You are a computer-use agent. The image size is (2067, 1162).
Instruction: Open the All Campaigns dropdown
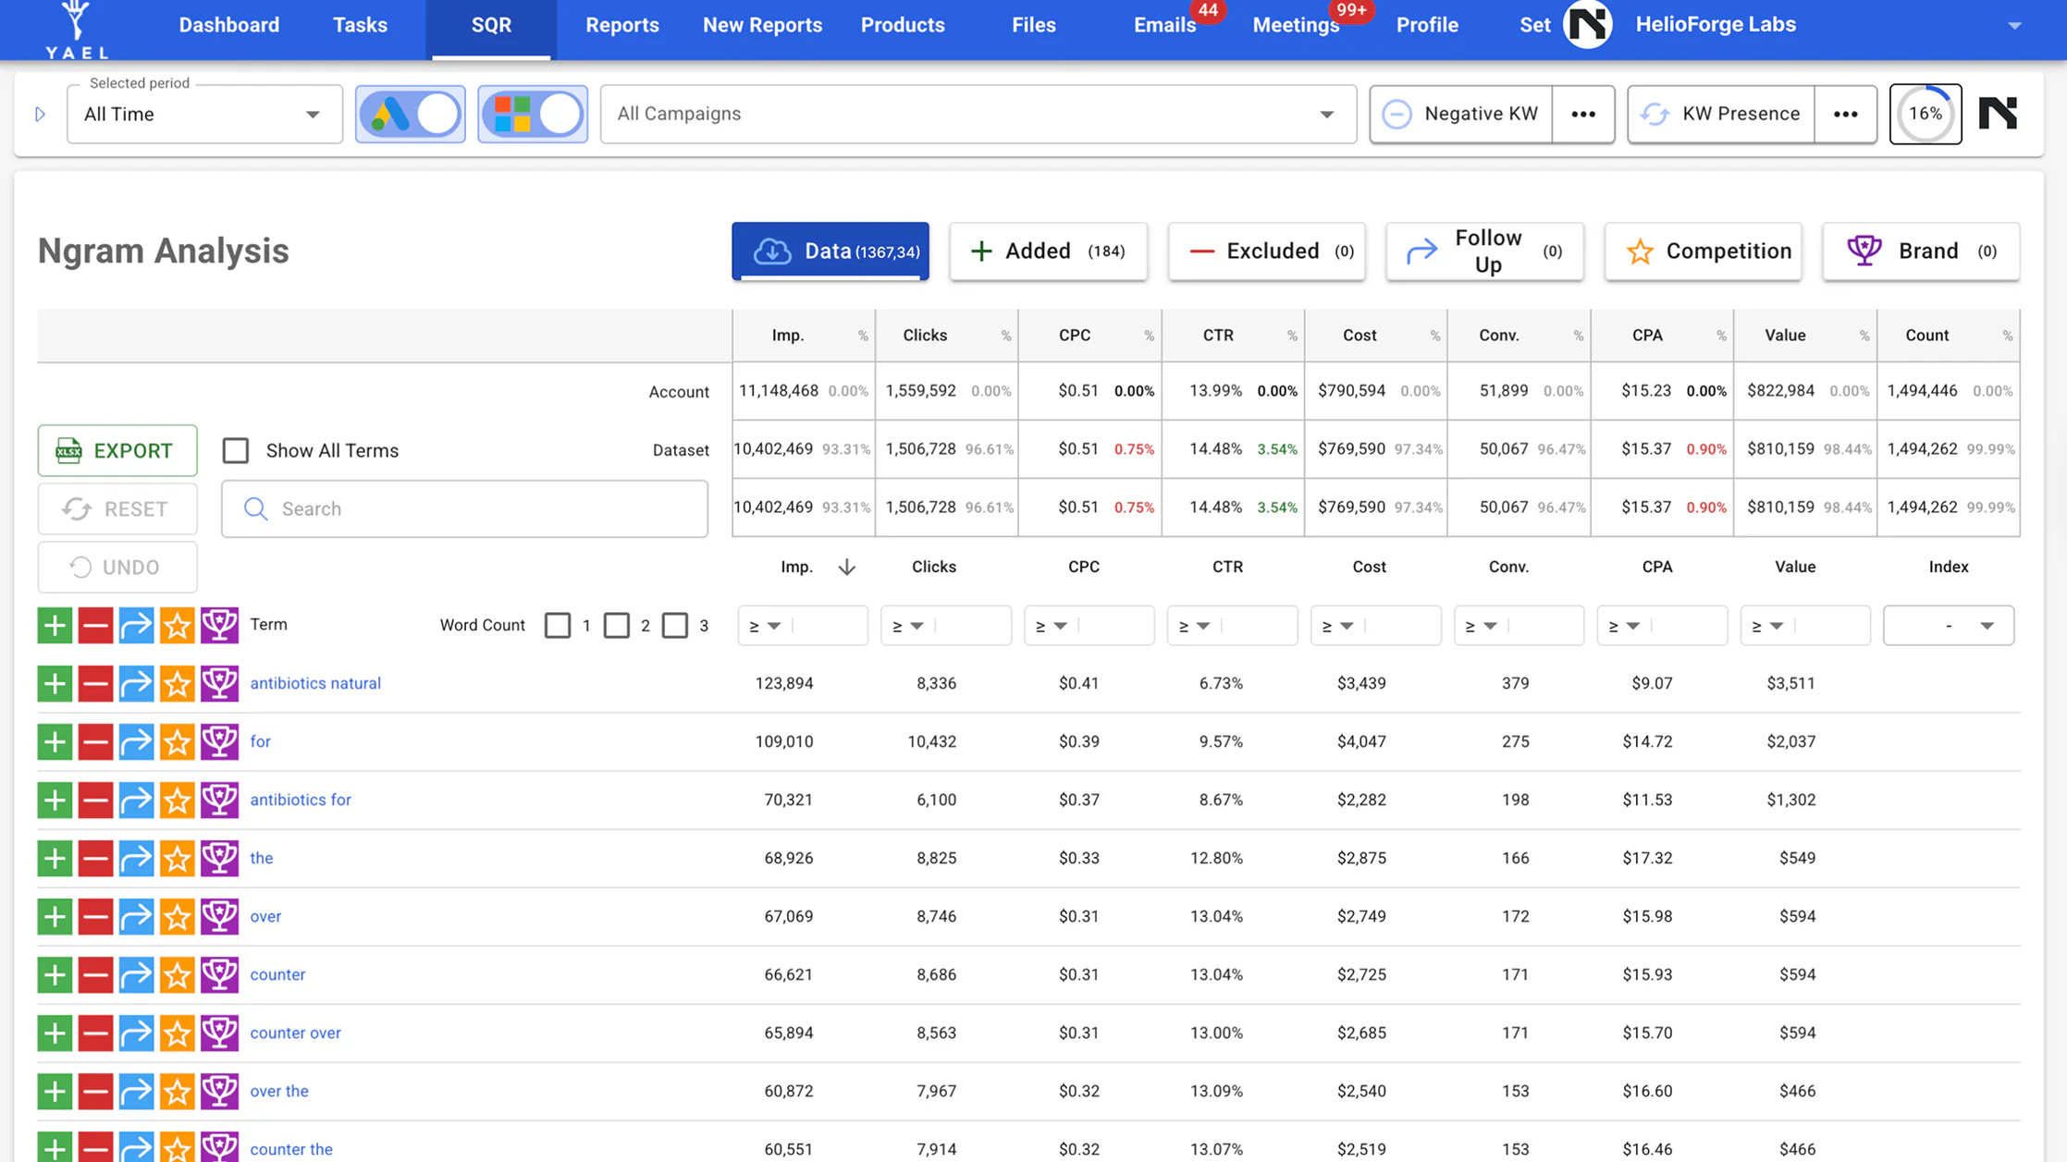pyautogui.click(x=978, y=114)
